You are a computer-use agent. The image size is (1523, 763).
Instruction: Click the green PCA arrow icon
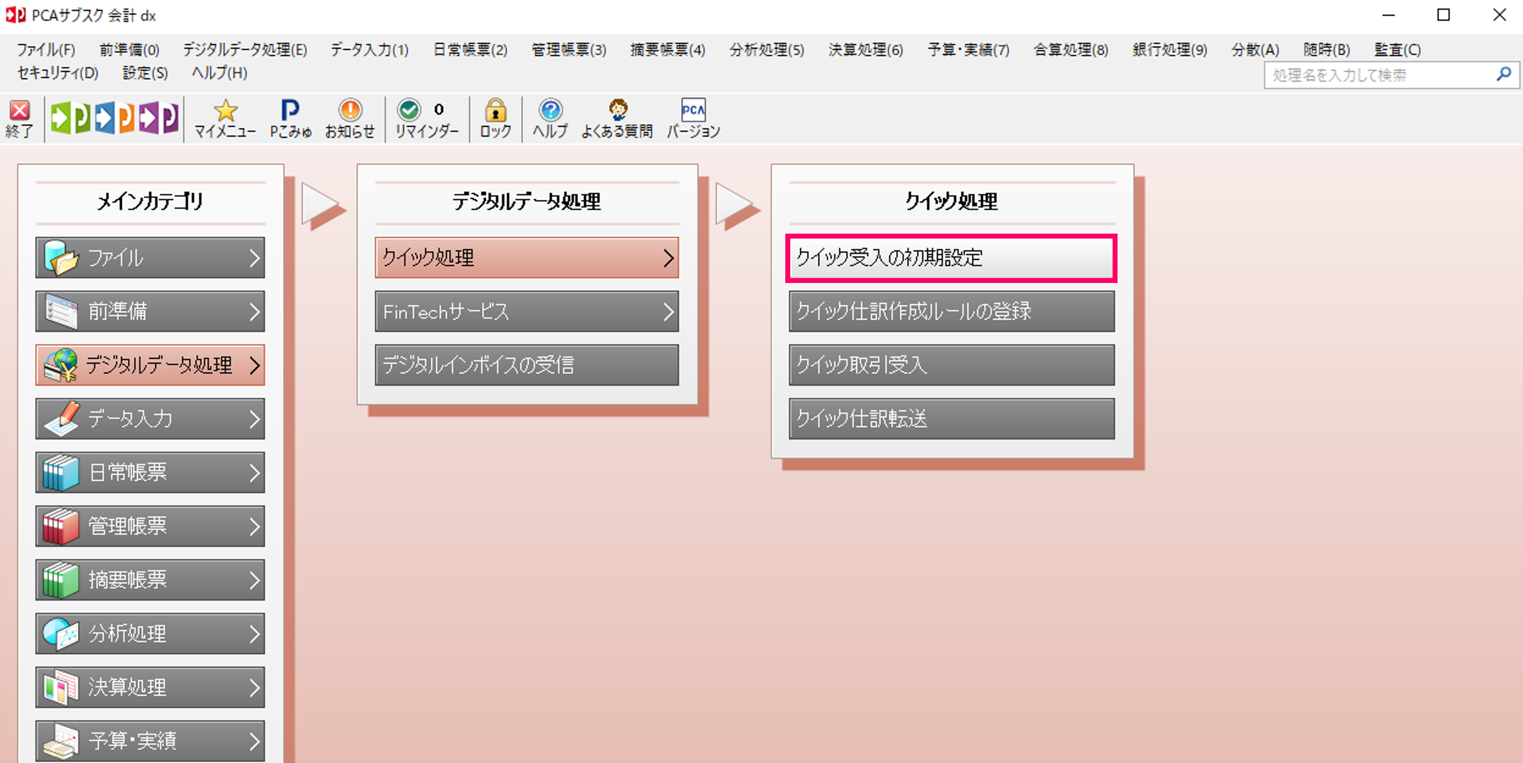[x=70, y=118]
